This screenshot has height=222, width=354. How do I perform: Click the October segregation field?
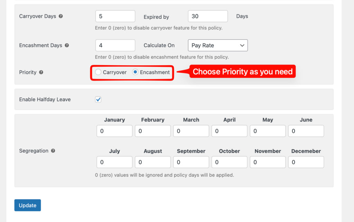pyautogui.click(x=230, y=162)
